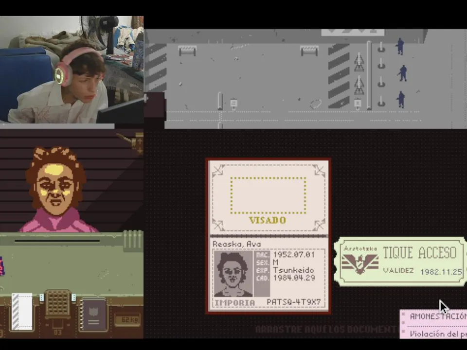This screenshot has width=467, height=350.
Task: Click the SEX. field label
Action: pos(262,263)
